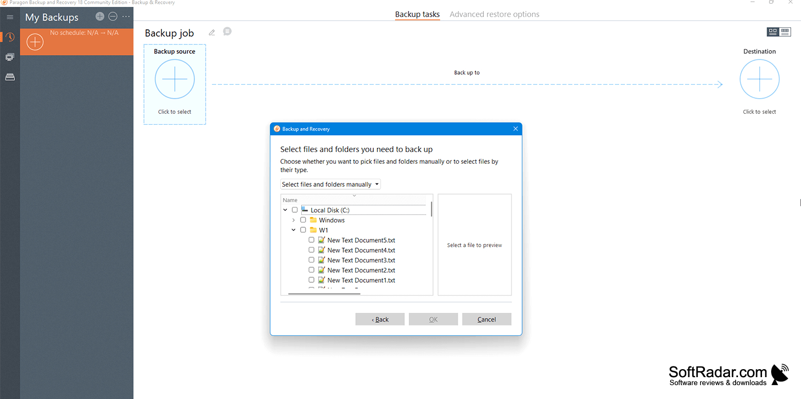Switch to list layout view icon
Image resolution: width=801 pixels, height=399 pixels.
click(785, 32)
